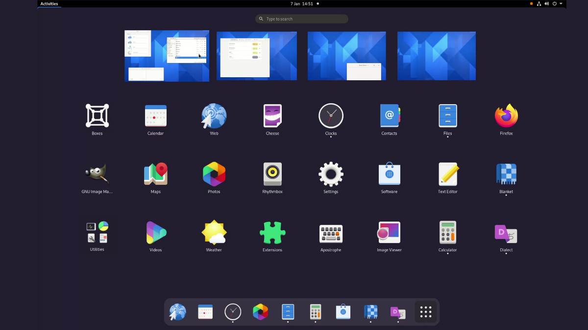
Task: Open the Text Editor app
Action: (x=448, y=174)
